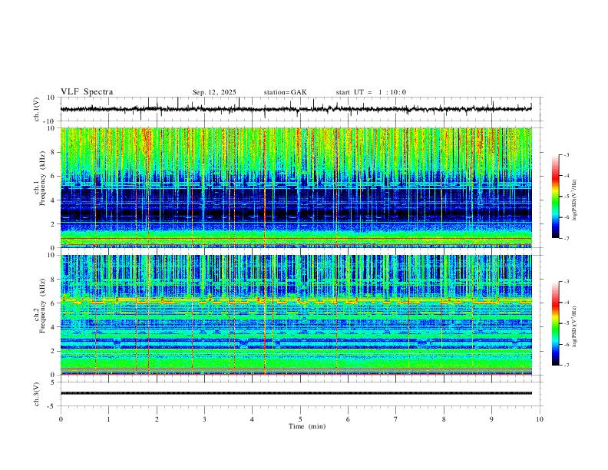Click the "-7" tick on lower color bar

click(x=567, y=365)
